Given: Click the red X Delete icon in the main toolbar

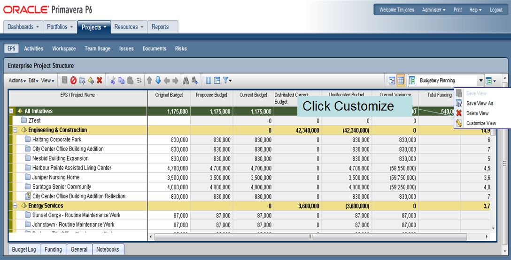Looking at the screenshot, I should pyautogui.click(x=100, y=80).
